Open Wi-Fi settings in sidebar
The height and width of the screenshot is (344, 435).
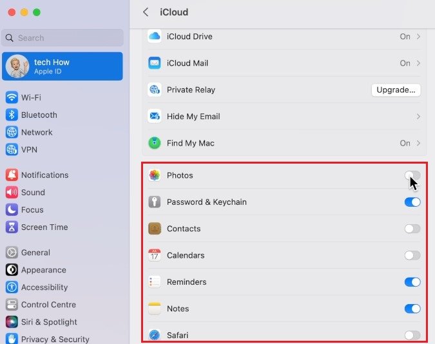31,97
